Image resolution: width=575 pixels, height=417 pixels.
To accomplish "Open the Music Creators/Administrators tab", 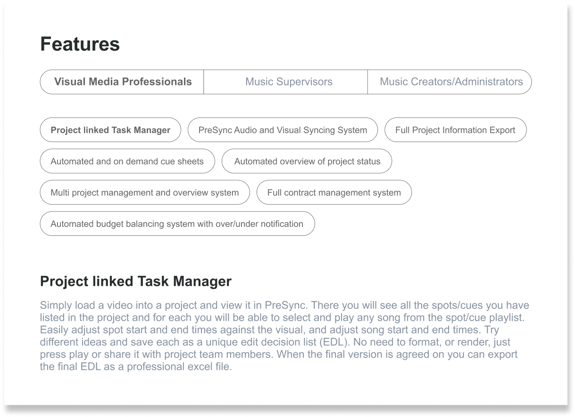I will point(449,82).
